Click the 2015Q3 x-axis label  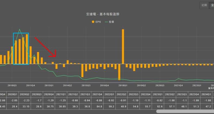86,85
